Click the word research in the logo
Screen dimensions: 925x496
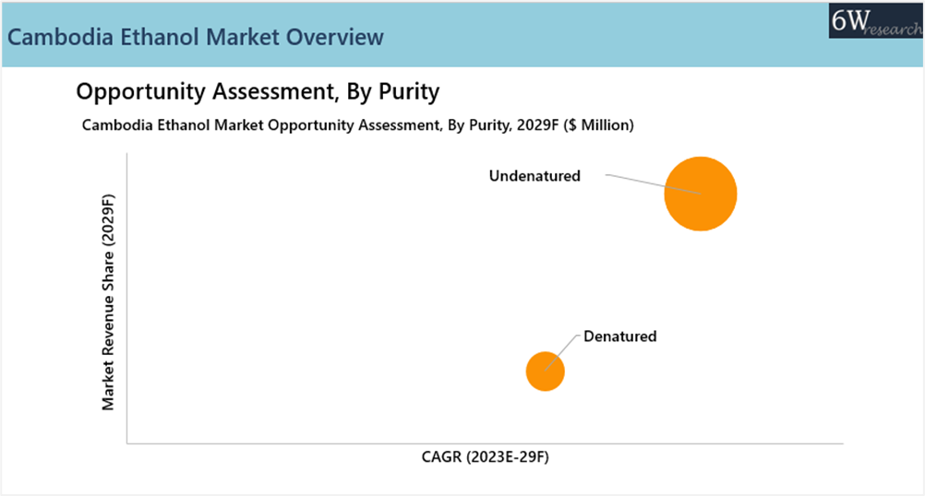pos(893,30)
